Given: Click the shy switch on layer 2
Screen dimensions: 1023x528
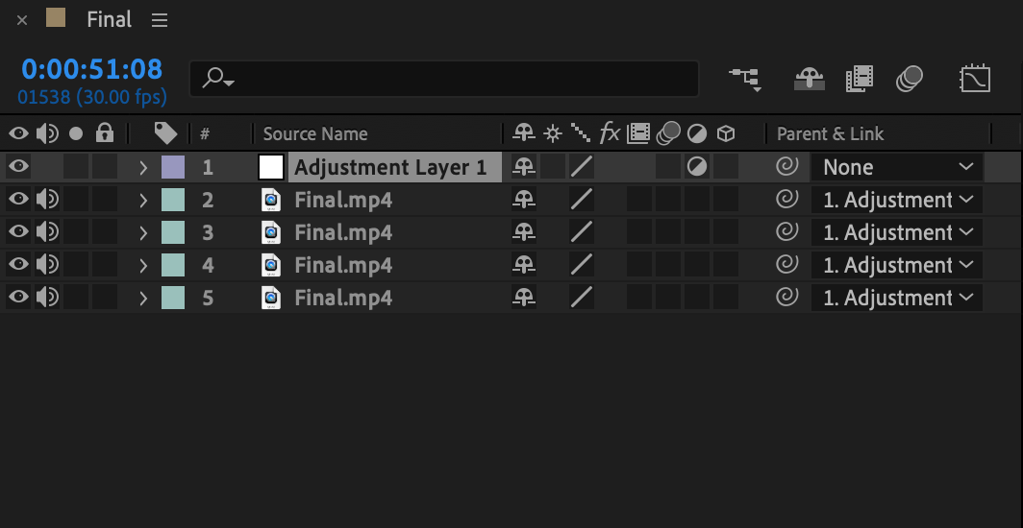Looking at the screenshot, I should coord(524,200).
